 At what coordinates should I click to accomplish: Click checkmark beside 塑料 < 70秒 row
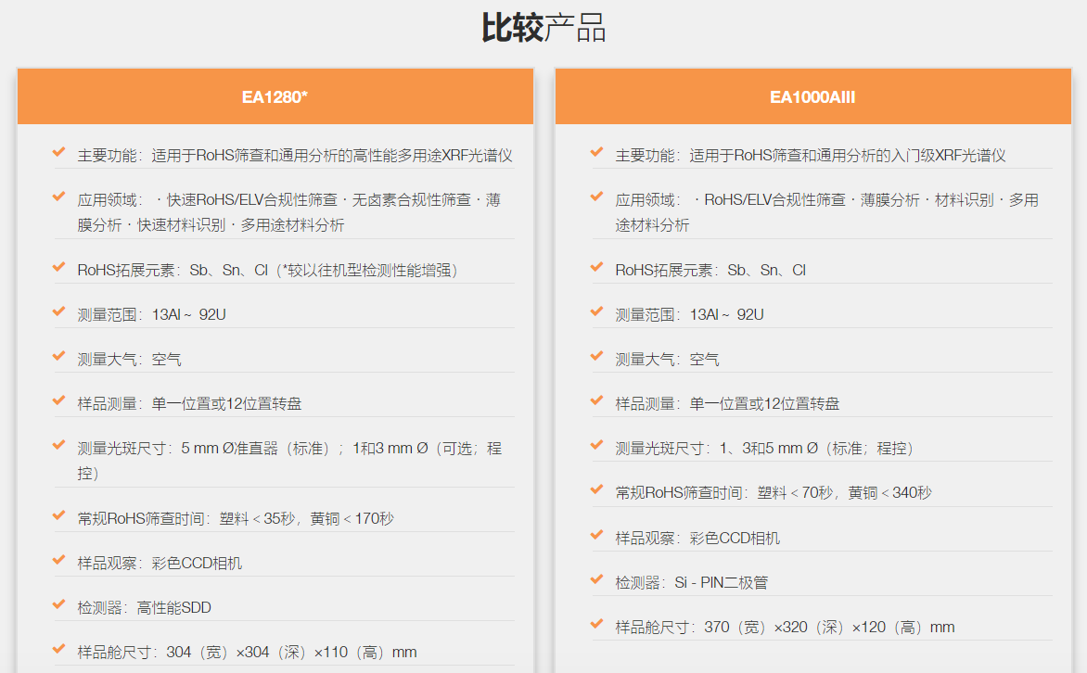coord(597,489)
